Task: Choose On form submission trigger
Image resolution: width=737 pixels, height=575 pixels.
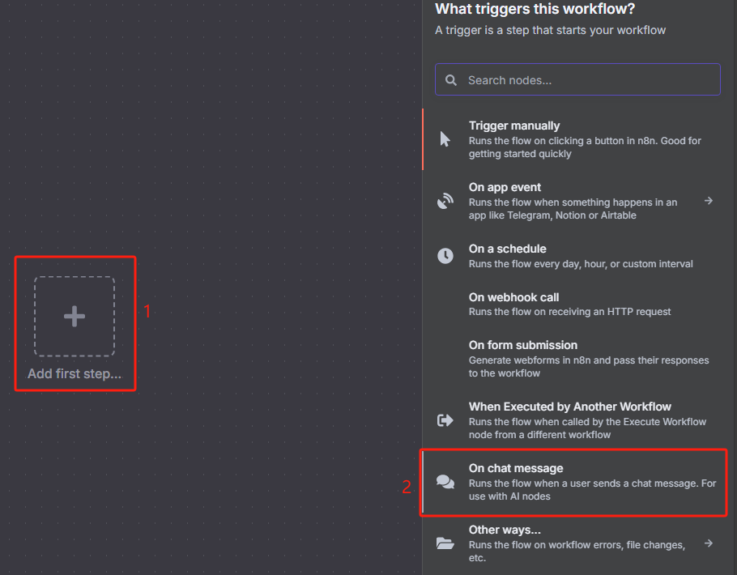Action: click(x=572, y=359)
